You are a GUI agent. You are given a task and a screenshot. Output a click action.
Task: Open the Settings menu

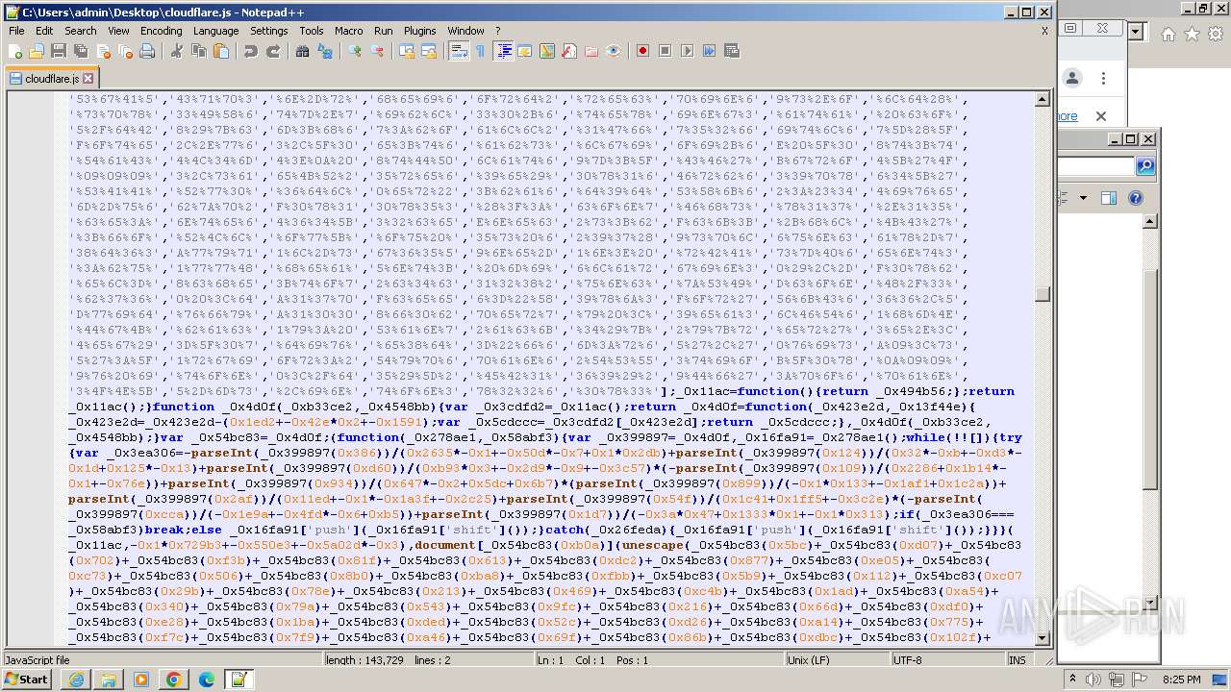coord(268,31)
